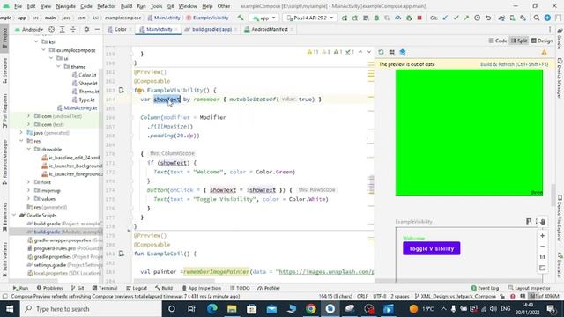This screenshot has width=564, height=317.
Task: Open the Navigate menu
Action: click(66, 6)
